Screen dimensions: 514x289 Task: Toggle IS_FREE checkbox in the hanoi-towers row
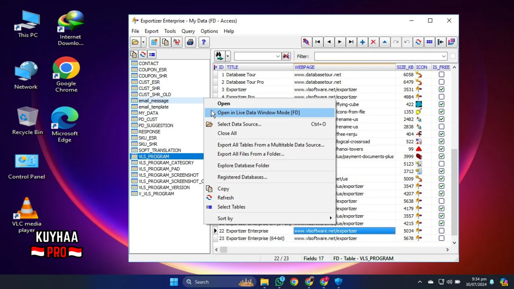pyautogui.click(x=442, y=149)
